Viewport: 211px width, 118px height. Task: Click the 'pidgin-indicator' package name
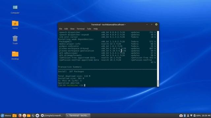(x=69, y=46)
